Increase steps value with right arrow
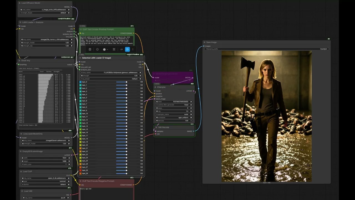 (191, 108)
